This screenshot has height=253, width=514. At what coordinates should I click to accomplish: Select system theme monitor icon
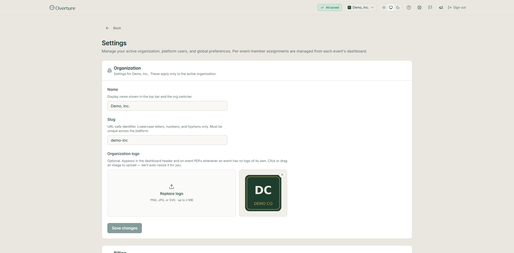[391, 7]
